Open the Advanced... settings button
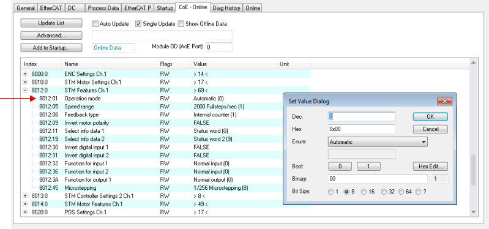 51,36
